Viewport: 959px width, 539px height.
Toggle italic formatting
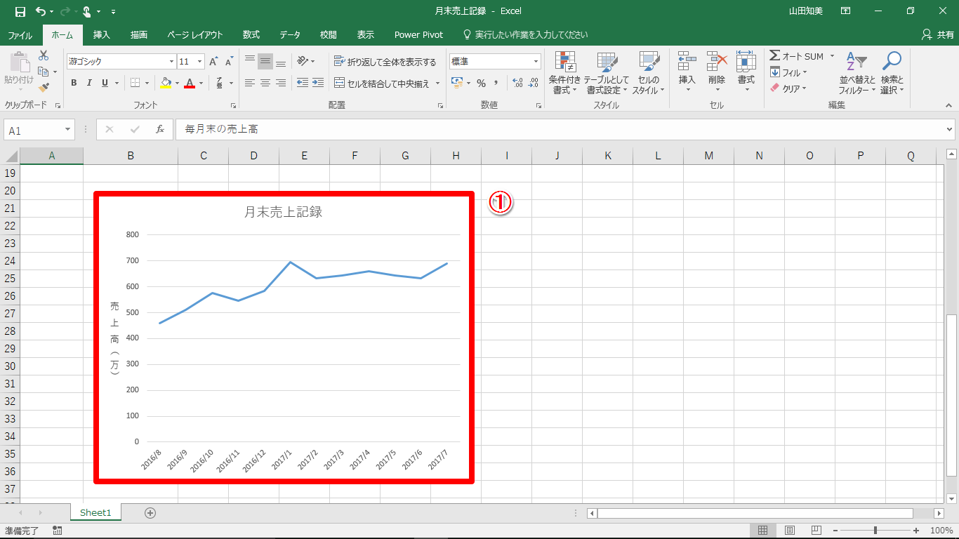[x=89, y=83]
